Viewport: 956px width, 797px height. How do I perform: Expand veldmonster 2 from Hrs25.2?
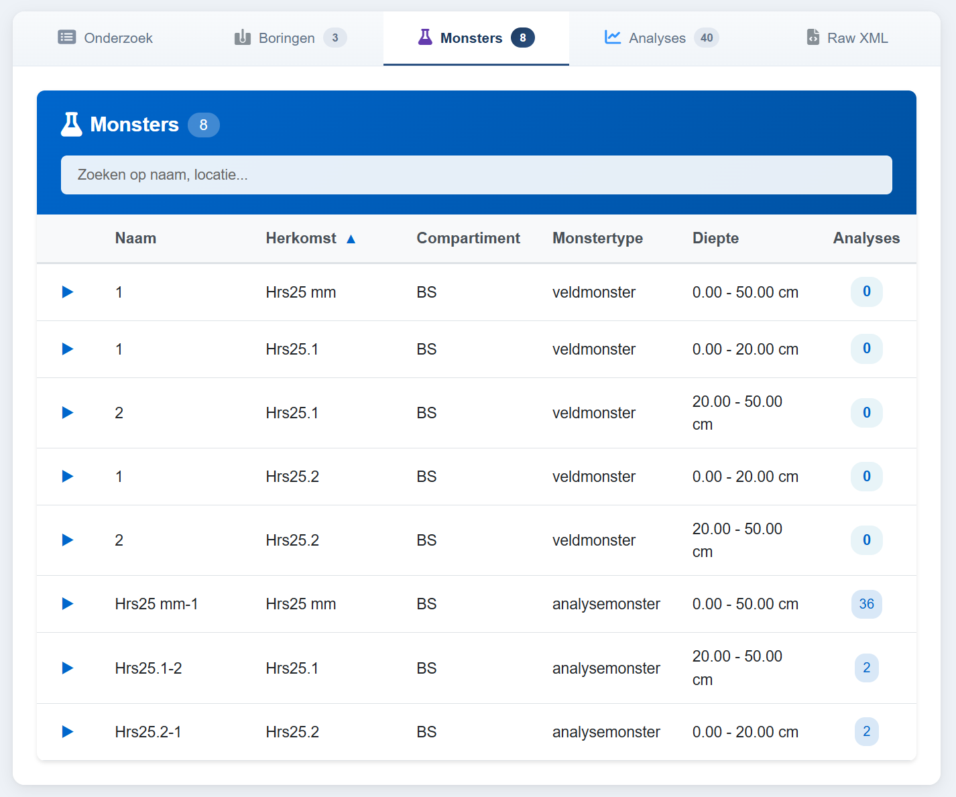coord(68,540)
